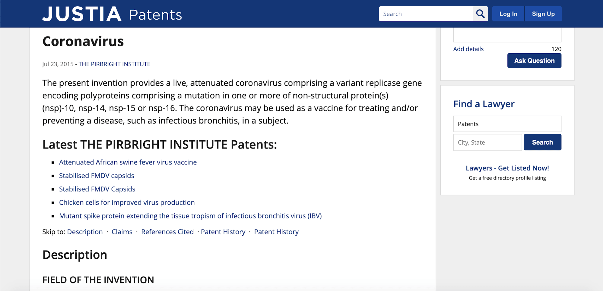Jump to References Cited section
The width and height of the screenshot is (603, 291).
pyautogui.click(x=167, y=232)
